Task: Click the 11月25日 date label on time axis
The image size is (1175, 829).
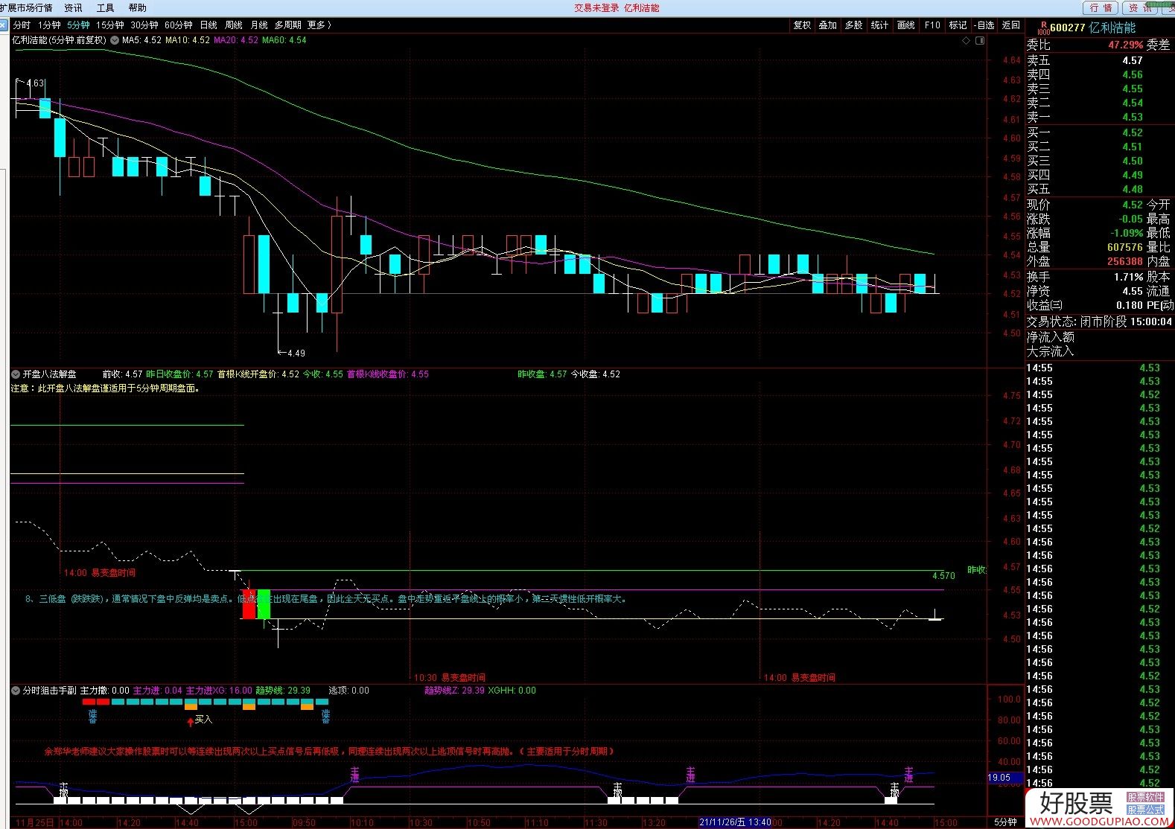Action: tap(35, 822)
